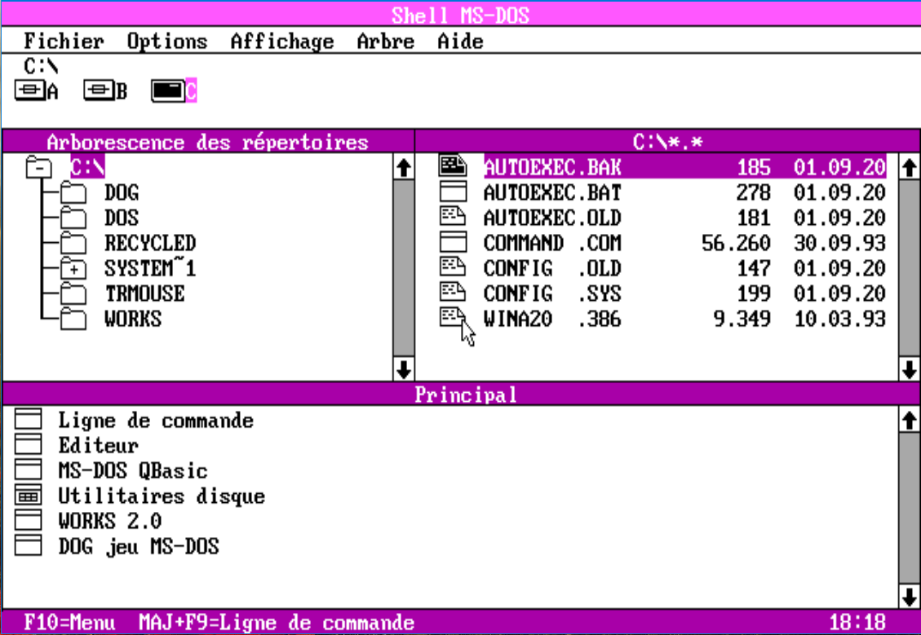Click the DOG jeu MS-DOS program icon
Viewport: 921px width, 635px height.
click(29, 546)
